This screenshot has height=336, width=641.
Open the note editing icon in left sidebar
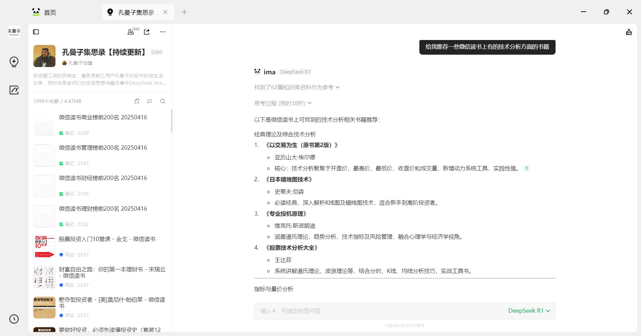click(14, 90)
